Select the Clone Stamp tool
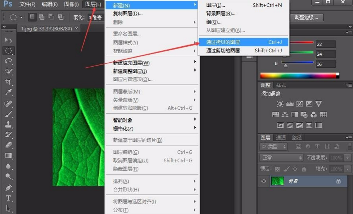Image resolution: width=353 pixels, height=214 pixels. pyautogui.click(x=8, y=124)
